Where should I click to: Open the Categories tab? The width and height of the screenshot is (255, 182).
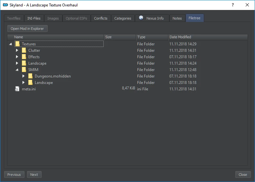click(123, 18)
